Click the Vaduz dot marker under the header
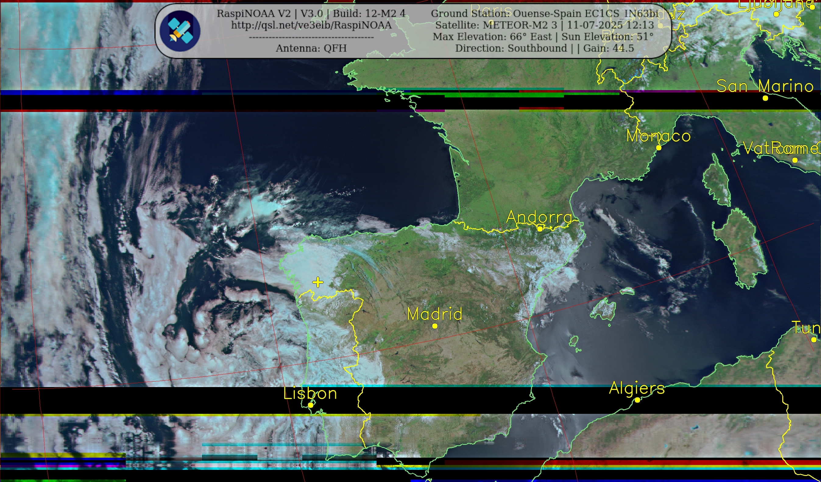This screenshot has width=821, height=482. [660, 25]
